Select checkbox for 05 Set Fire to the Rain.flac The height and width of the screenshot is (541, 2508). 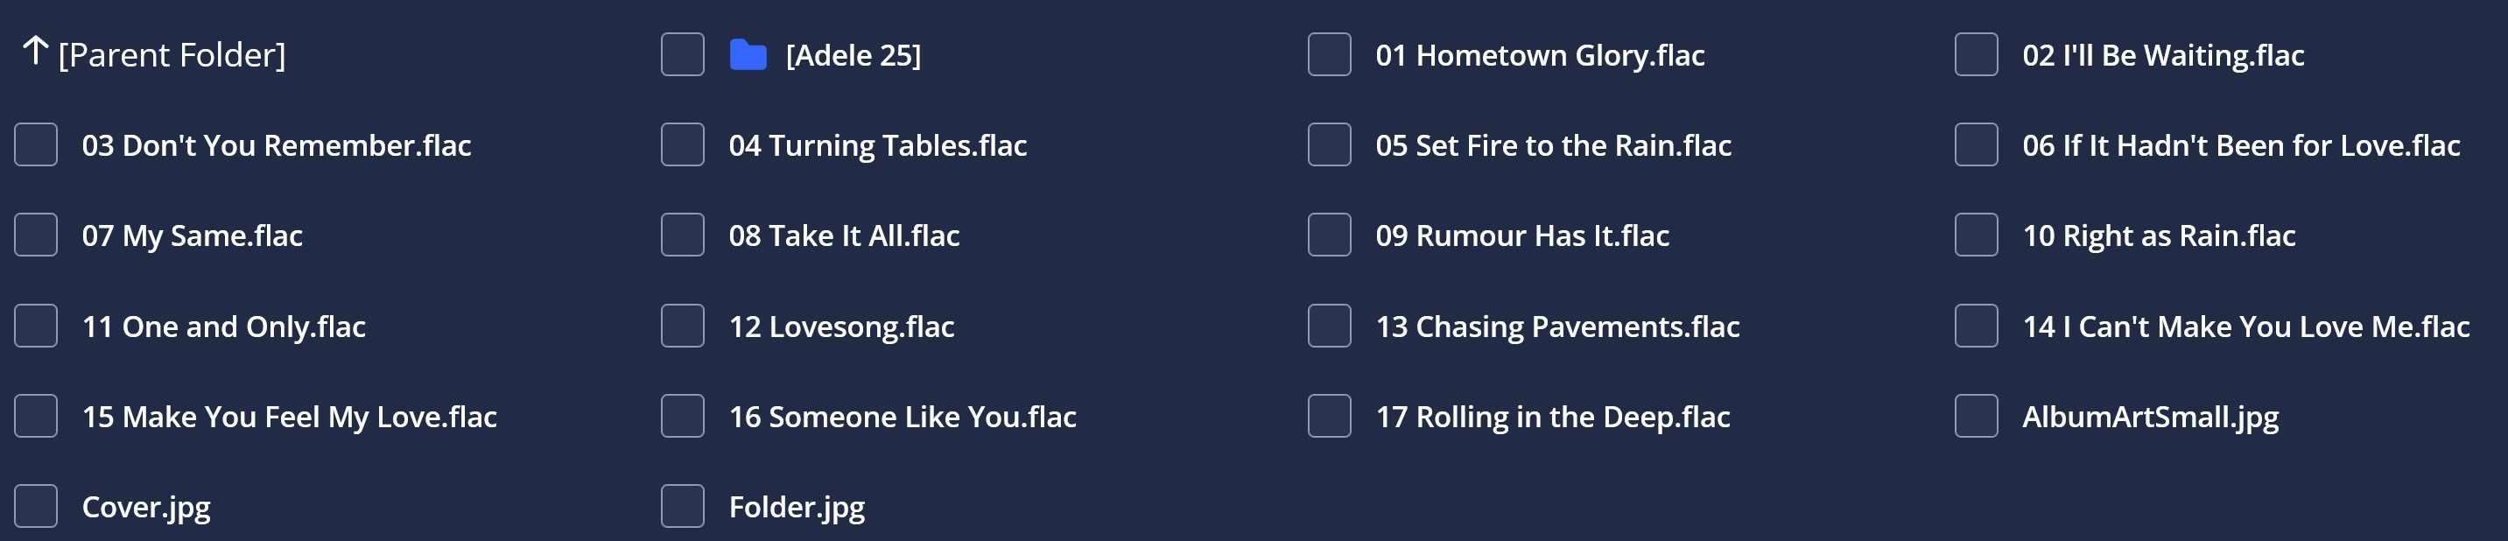[1329, 145]
